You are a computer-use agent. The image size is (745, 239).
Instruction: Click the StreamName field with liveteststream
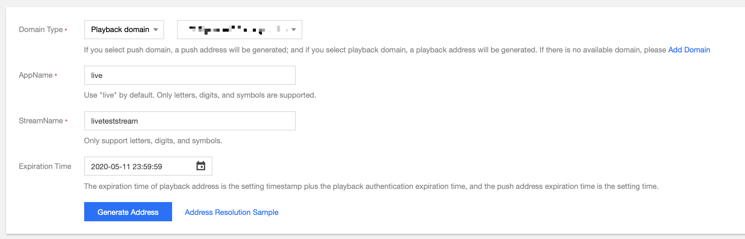tap(189, 121)
